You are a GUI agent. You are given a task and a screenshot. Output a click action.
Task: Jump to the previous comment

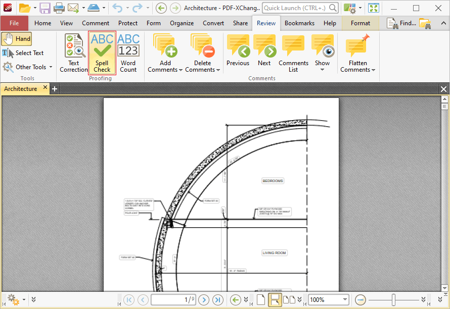(238, 51)
